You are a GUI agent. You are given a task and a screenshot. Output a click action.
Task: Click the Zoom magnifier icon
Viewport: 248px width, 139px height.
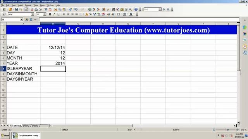(130, 9)
